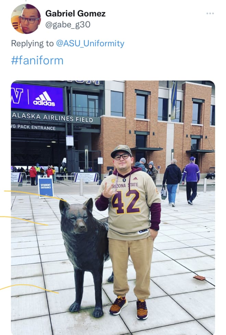Viewport: 226px width, 335px height.
Task: Click the Alaska Airlines Field sign
Action: 53,118
